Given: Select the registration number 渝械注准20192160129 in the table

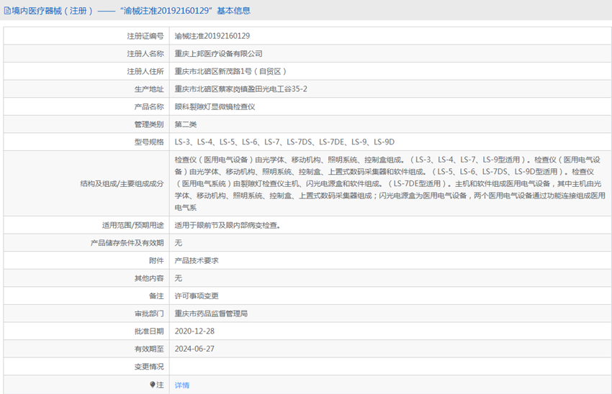Looking at the screenshot, I should (x=212, y=36).
